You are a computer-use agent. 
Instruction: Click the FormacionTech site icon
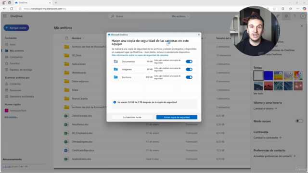6,111
